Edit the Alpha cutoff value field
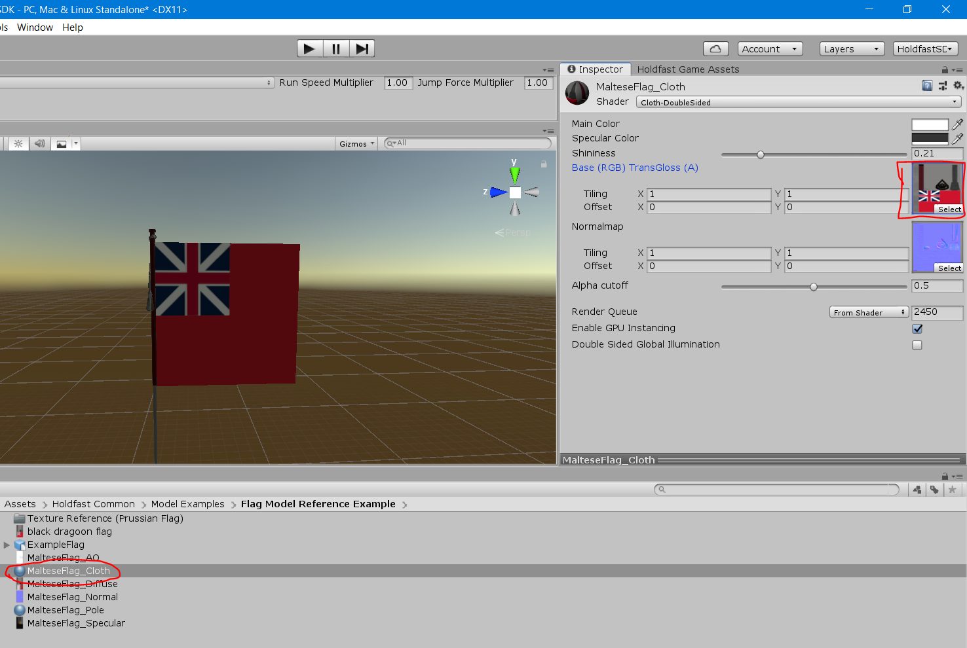Viewport: 967px width, 648px height. 937,285
